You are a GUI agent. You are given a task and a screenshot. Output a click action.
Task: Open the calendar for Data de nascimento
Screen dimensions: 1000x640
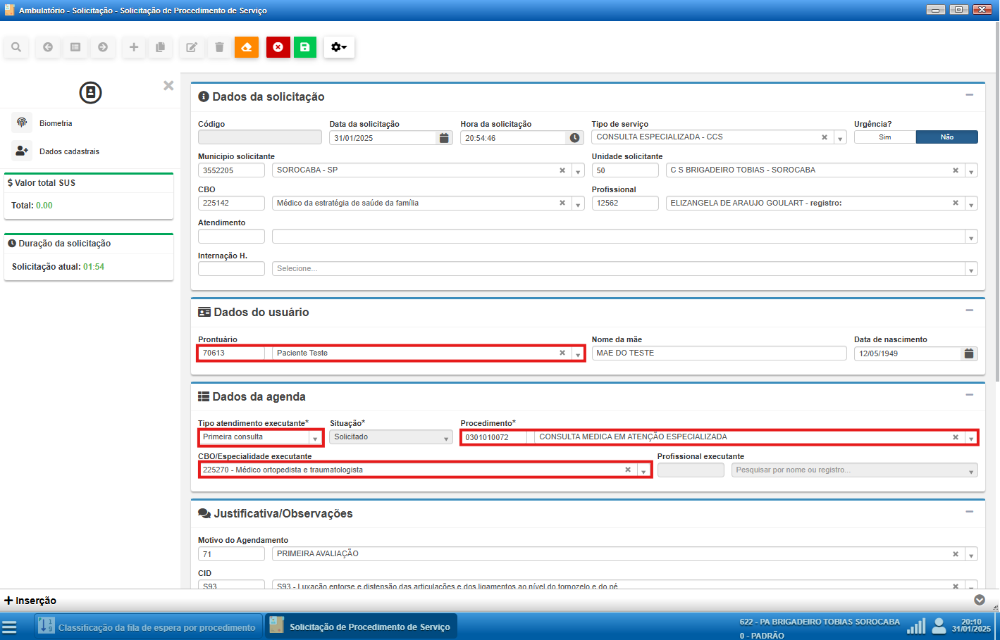click(x=969, y=353)
